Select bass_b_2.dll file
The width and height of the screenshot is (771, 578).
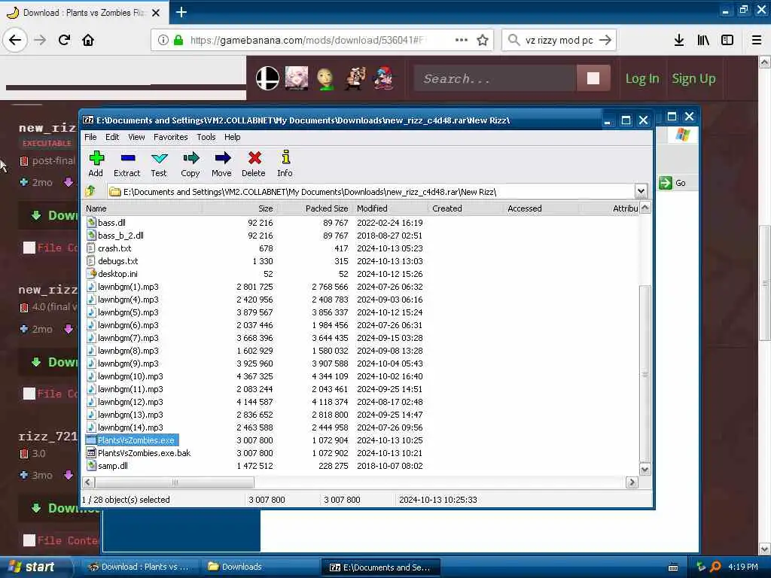pos(120,236)
